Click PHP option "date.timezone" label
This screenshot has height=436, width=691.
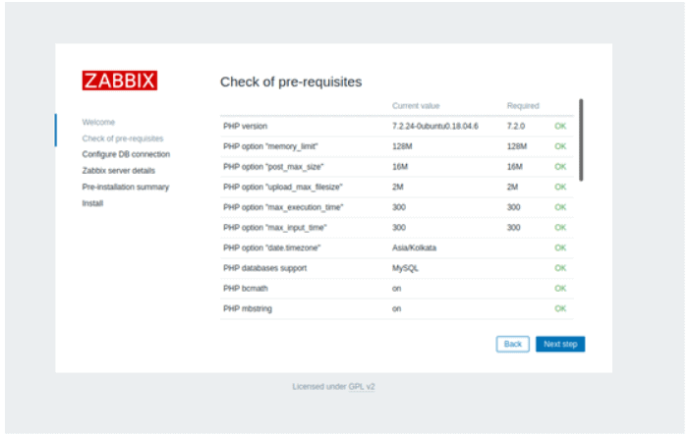point(272,247)
